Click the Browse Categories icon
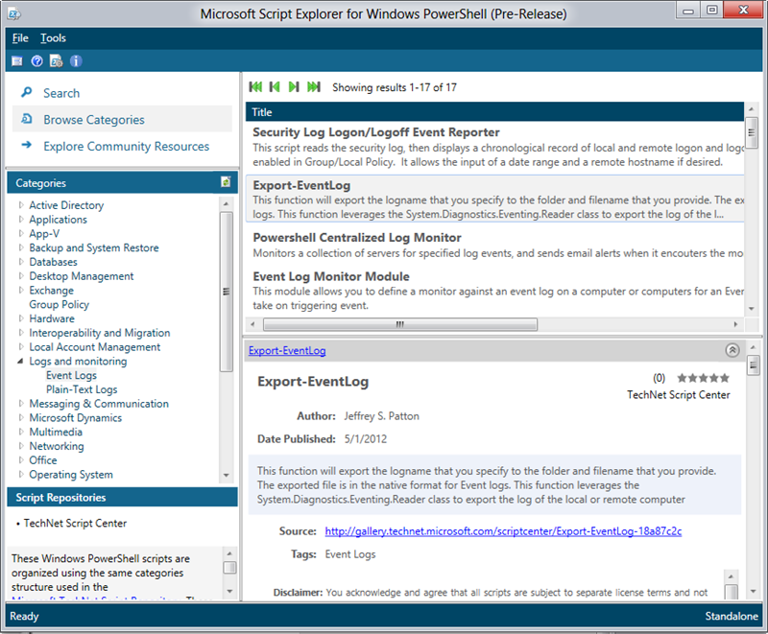 coord(27,119)
